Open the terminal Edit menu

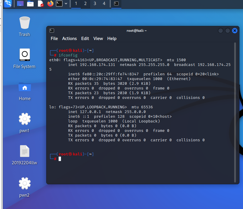[x=85, y=39]
